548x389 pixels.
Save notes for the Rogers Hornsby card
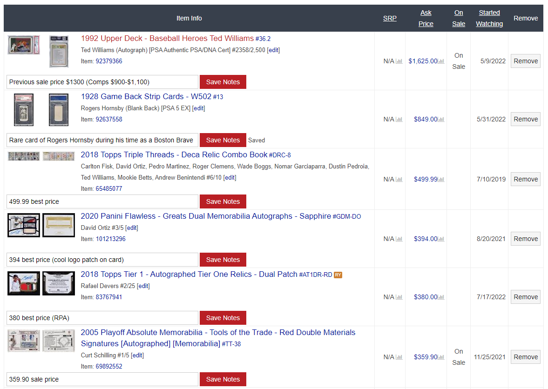(x=223, y=140)
